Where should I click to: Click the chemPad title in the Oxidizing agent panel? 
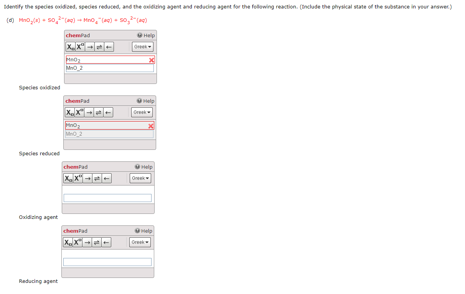[75, 167]
